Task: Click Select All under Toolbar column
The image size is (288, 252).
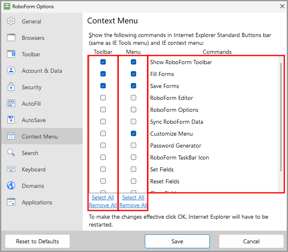Action: pyautogui.click(x=103, y=197)
